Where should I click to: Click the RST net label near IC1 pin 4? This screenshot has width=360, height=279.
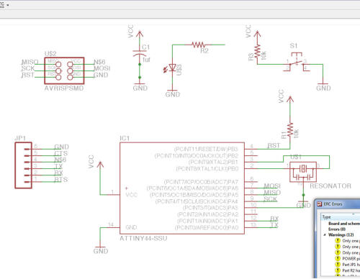coord(274,145)
